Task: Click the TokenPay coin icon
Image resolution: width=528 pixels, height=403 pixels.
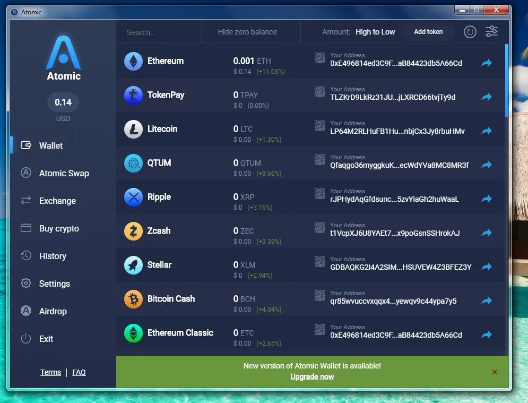Action: point(133,96)
